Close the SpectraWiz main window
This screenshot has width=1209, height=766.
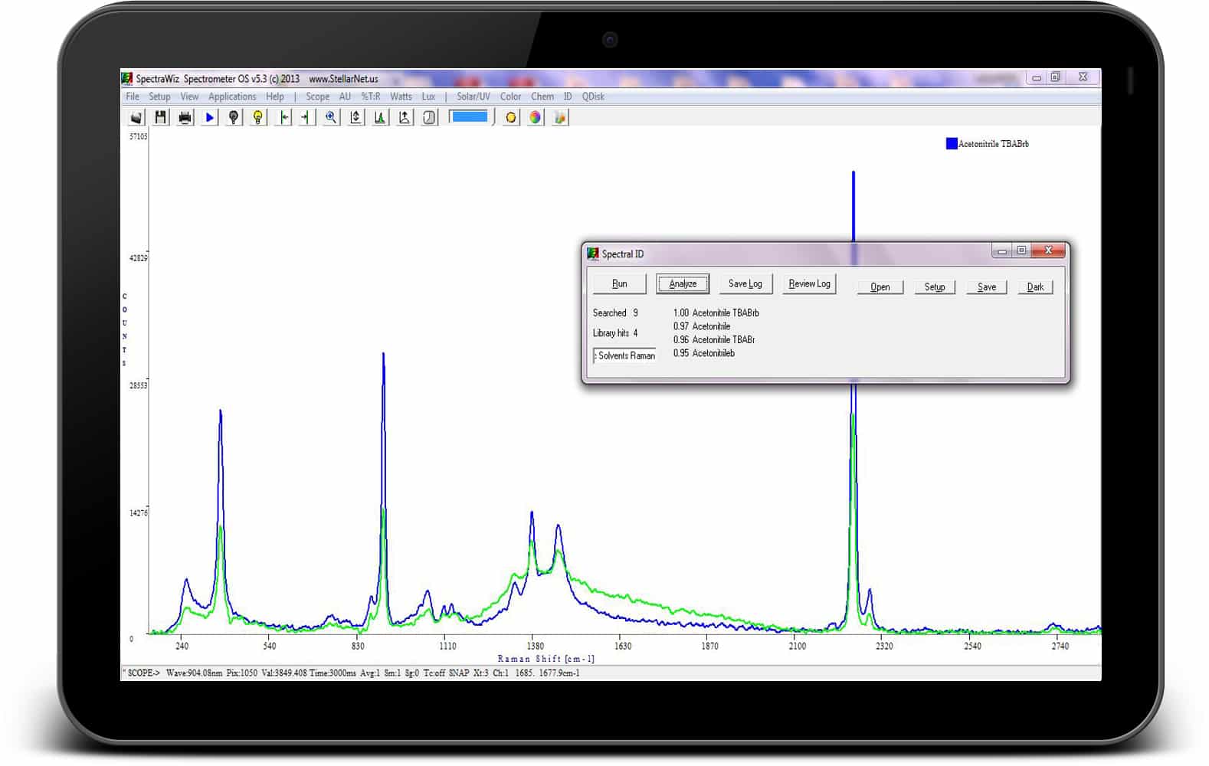coord(1083,77)
